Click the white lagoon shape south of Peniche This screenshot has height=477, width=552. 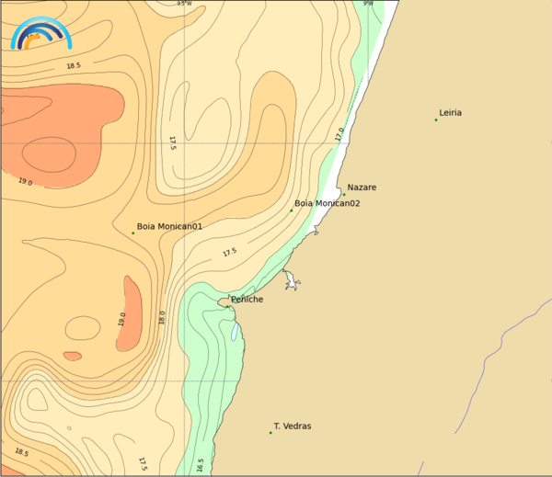236,331
